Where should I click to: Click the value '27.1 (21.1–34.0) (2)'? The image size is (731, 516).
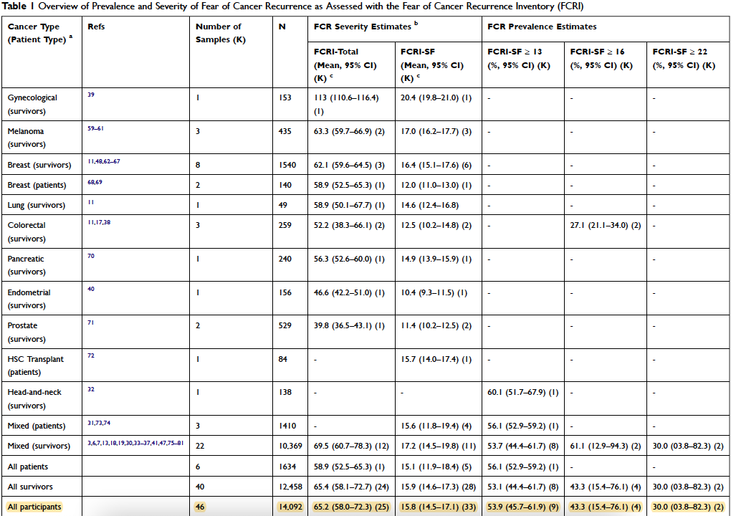606,225
